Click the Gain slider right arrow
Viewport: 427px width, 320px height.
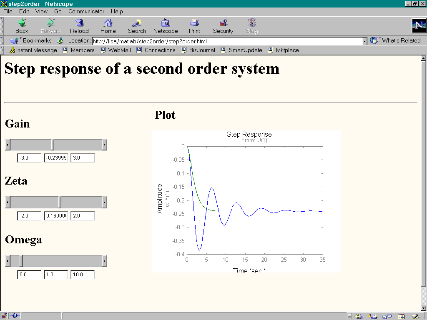(x=104, y=145)
